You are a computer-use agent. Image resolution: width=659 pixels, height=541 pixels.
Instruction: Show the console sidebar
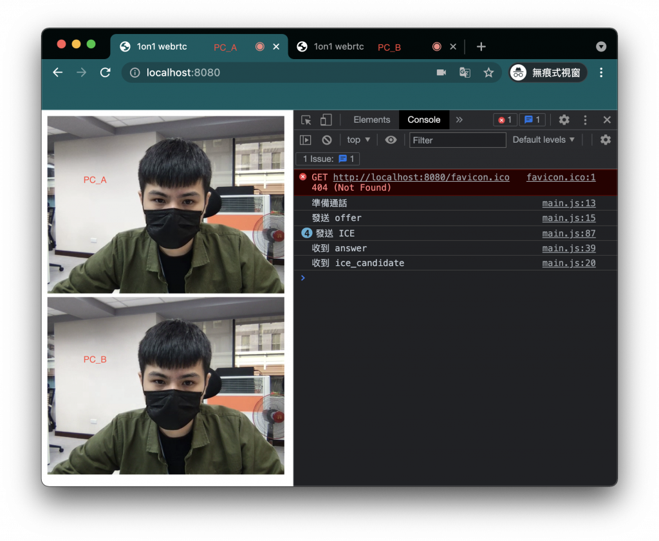(306, 140)
